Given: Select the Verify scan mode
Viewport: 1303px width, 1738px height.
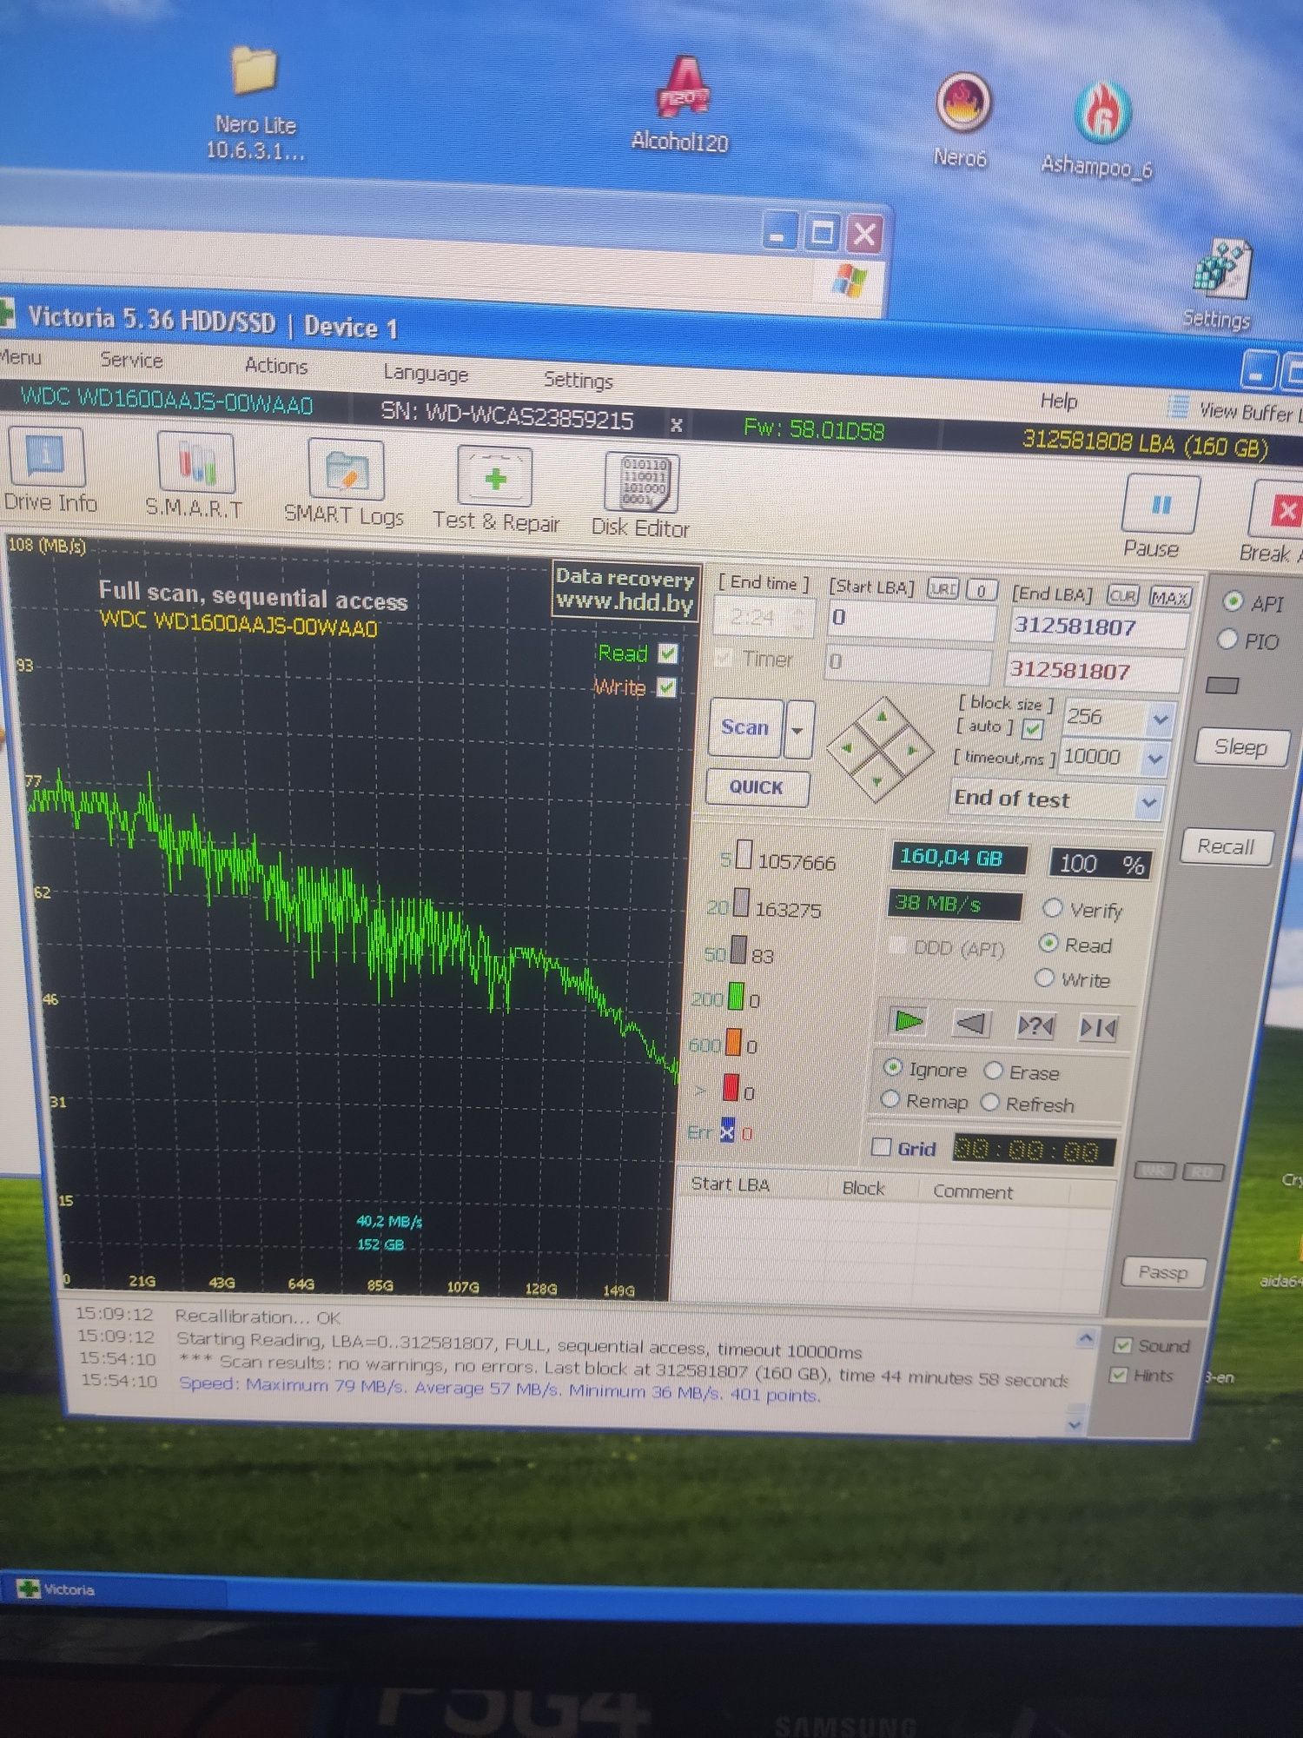Looking at the screenshot, I should pos(1052,907).
